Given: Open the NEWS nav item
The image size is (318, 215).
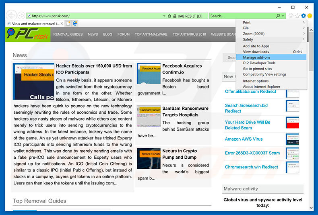Looking at the screenshot, I should [x=93, y=35].
